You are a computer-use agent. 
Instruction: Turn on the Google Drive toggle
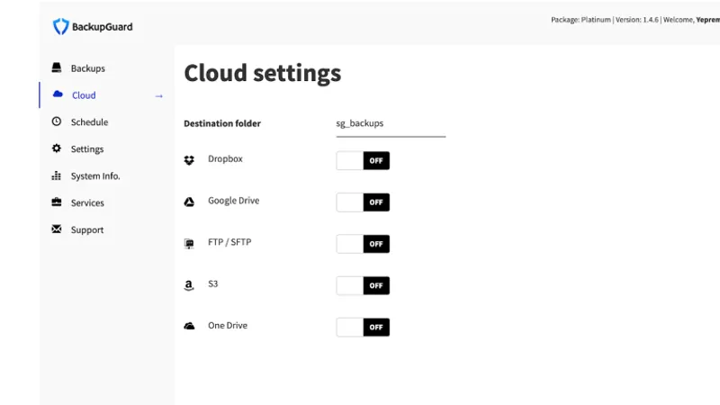click(x=363, y=202)
